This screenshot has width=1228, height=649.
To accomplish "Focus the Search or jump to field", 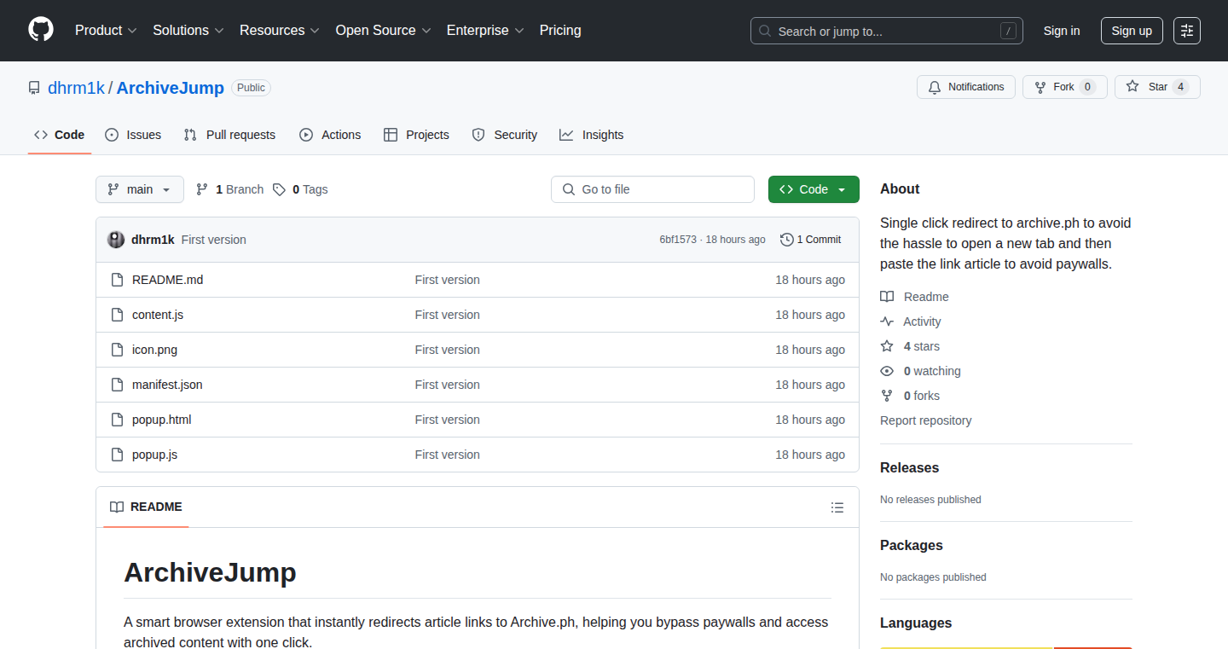I will [886, 31].
